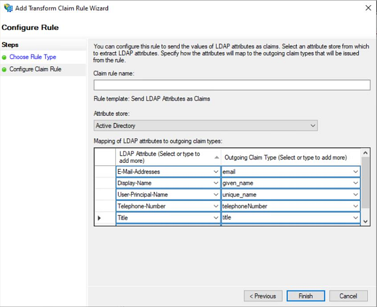Click the green bullet beside Configure Claim Rule
Image resolution: width=377 pixels, height=307 pixels.
(x=5, y=69)
